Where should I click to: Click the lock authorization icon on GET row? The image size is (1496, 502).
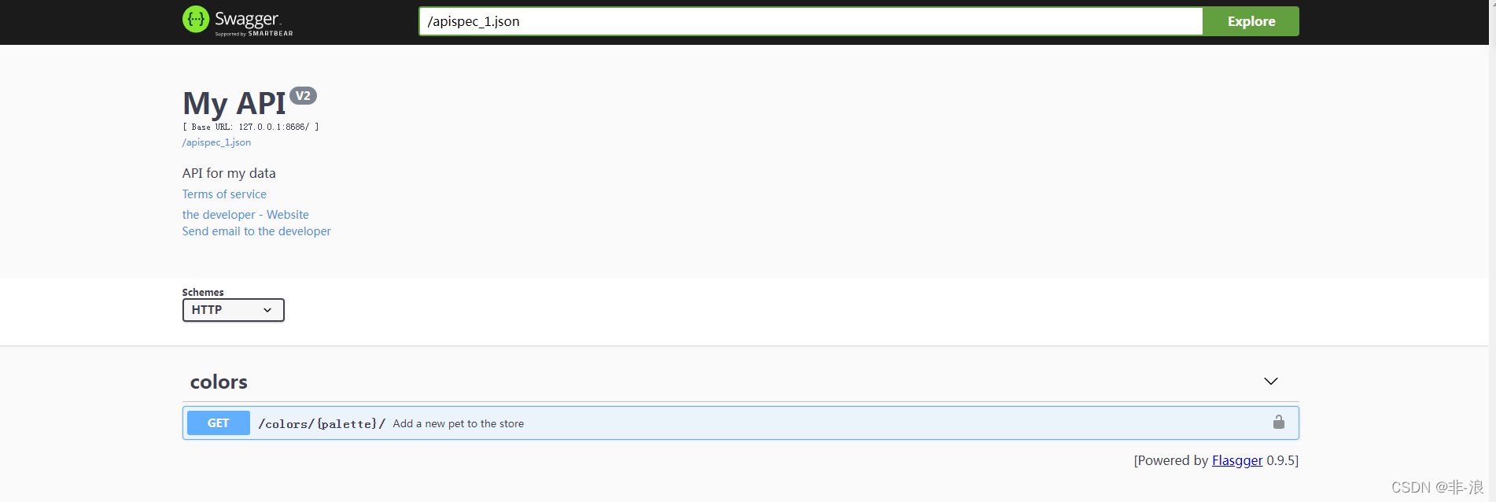click(x=1279, y=423)
